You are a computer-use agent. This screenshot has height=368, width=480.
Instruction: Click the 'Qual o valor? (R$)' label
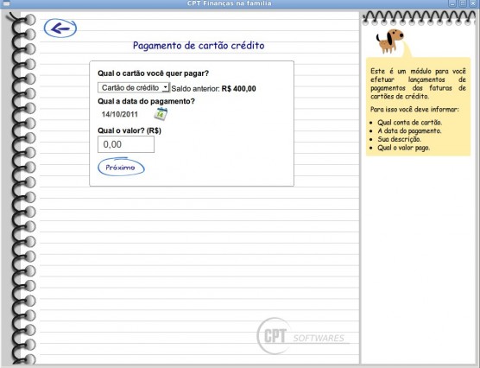(129, 130)
